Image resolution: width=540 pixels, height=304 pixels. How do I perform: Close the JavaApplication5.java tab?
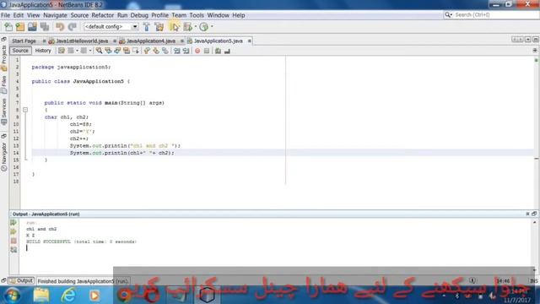pyautogui.click(x=250, y=41)
